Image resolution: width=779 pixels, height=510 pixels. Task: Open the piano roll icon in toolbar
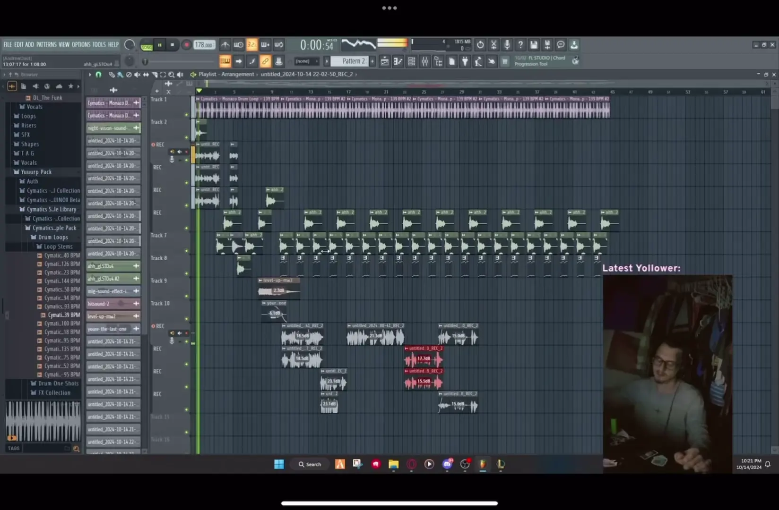[398, 61]
